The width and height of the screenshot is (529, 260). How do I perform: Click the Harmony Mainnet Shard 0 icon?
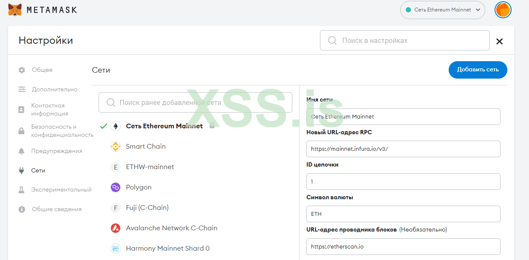click(116, 249)
